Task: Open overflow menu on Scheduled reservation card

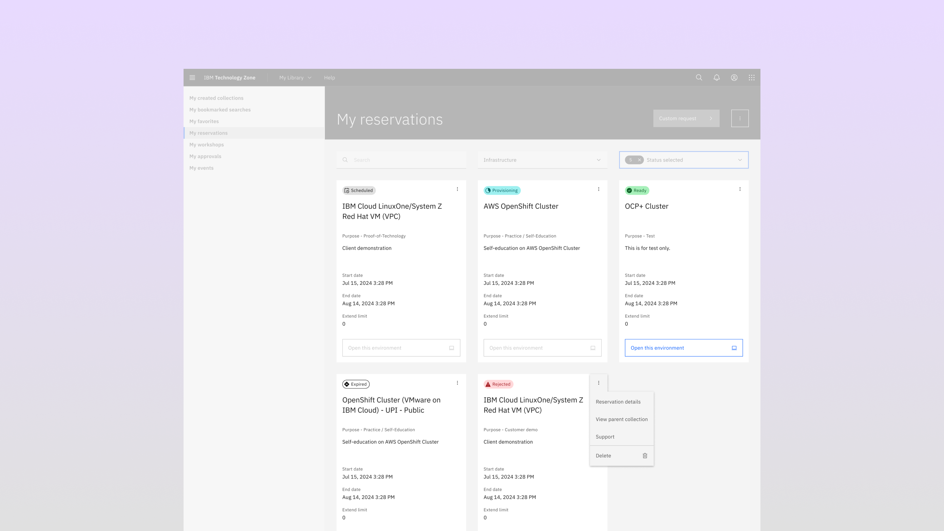Action: (457, 189)
